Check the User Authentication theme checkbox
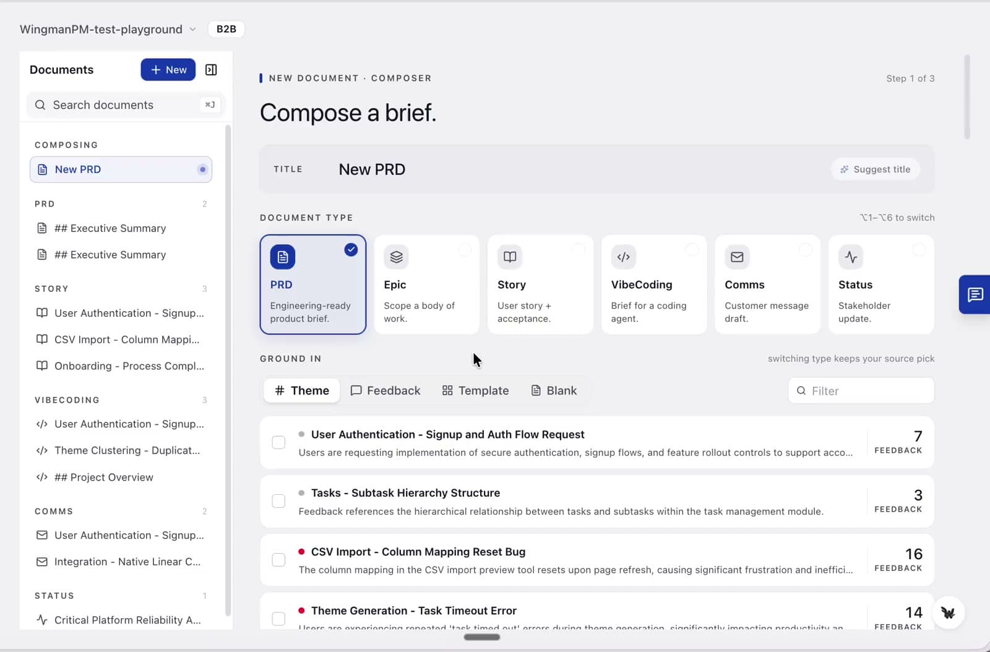This screenshot has width=990, height=652. coord(278,442)
